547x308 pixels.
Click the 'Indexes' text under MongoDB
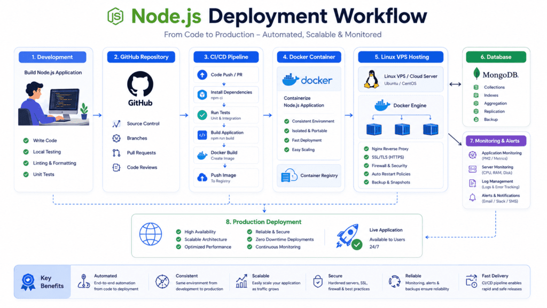coord(491,95)
